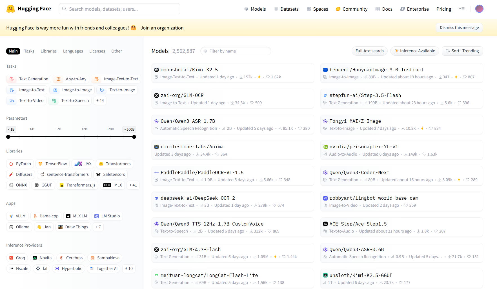Screen dimensions: 497x289
Task: Switch to the Other filter tab
Action: click(117, 51)
